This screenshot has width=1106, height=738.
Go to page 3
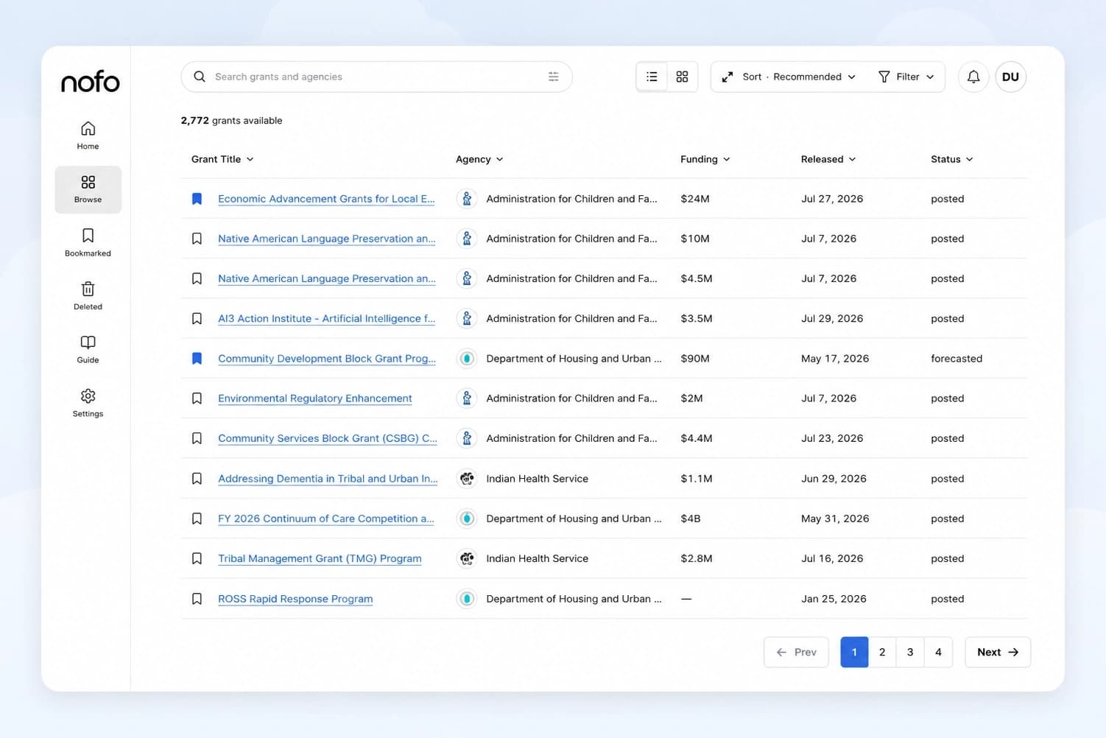tap(910, 652)
